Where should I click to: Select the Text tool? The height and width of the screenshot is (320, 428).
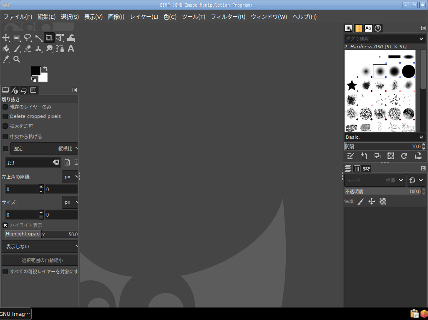(x=71, y=48)
